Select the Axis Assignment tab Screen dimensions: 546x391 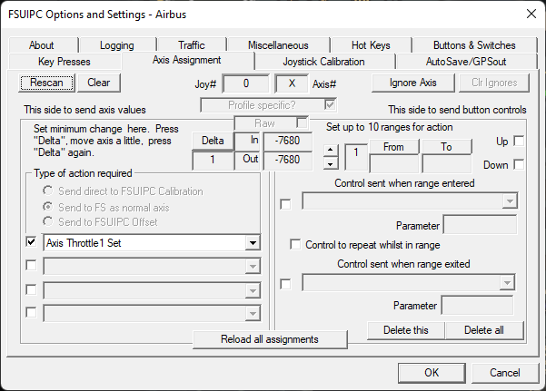click(187, 60)
